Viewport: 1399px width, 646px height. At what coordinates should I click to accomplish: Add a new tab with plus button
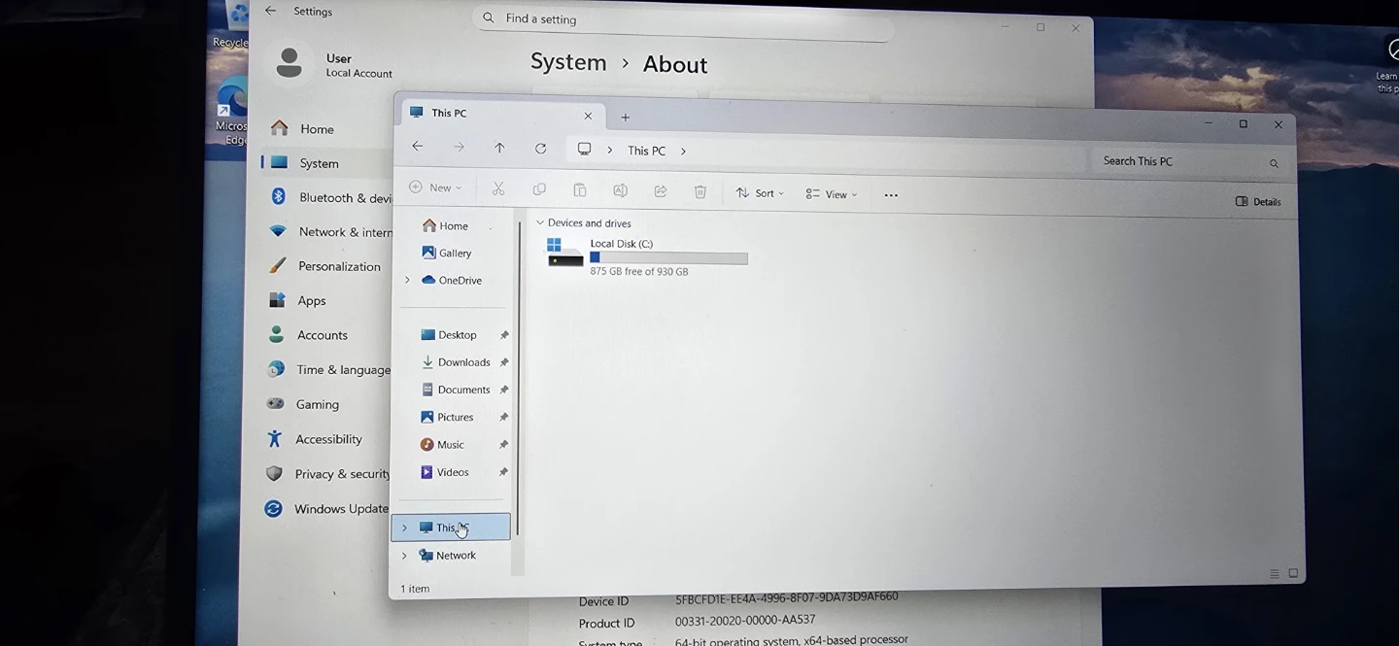click(626, 117)
